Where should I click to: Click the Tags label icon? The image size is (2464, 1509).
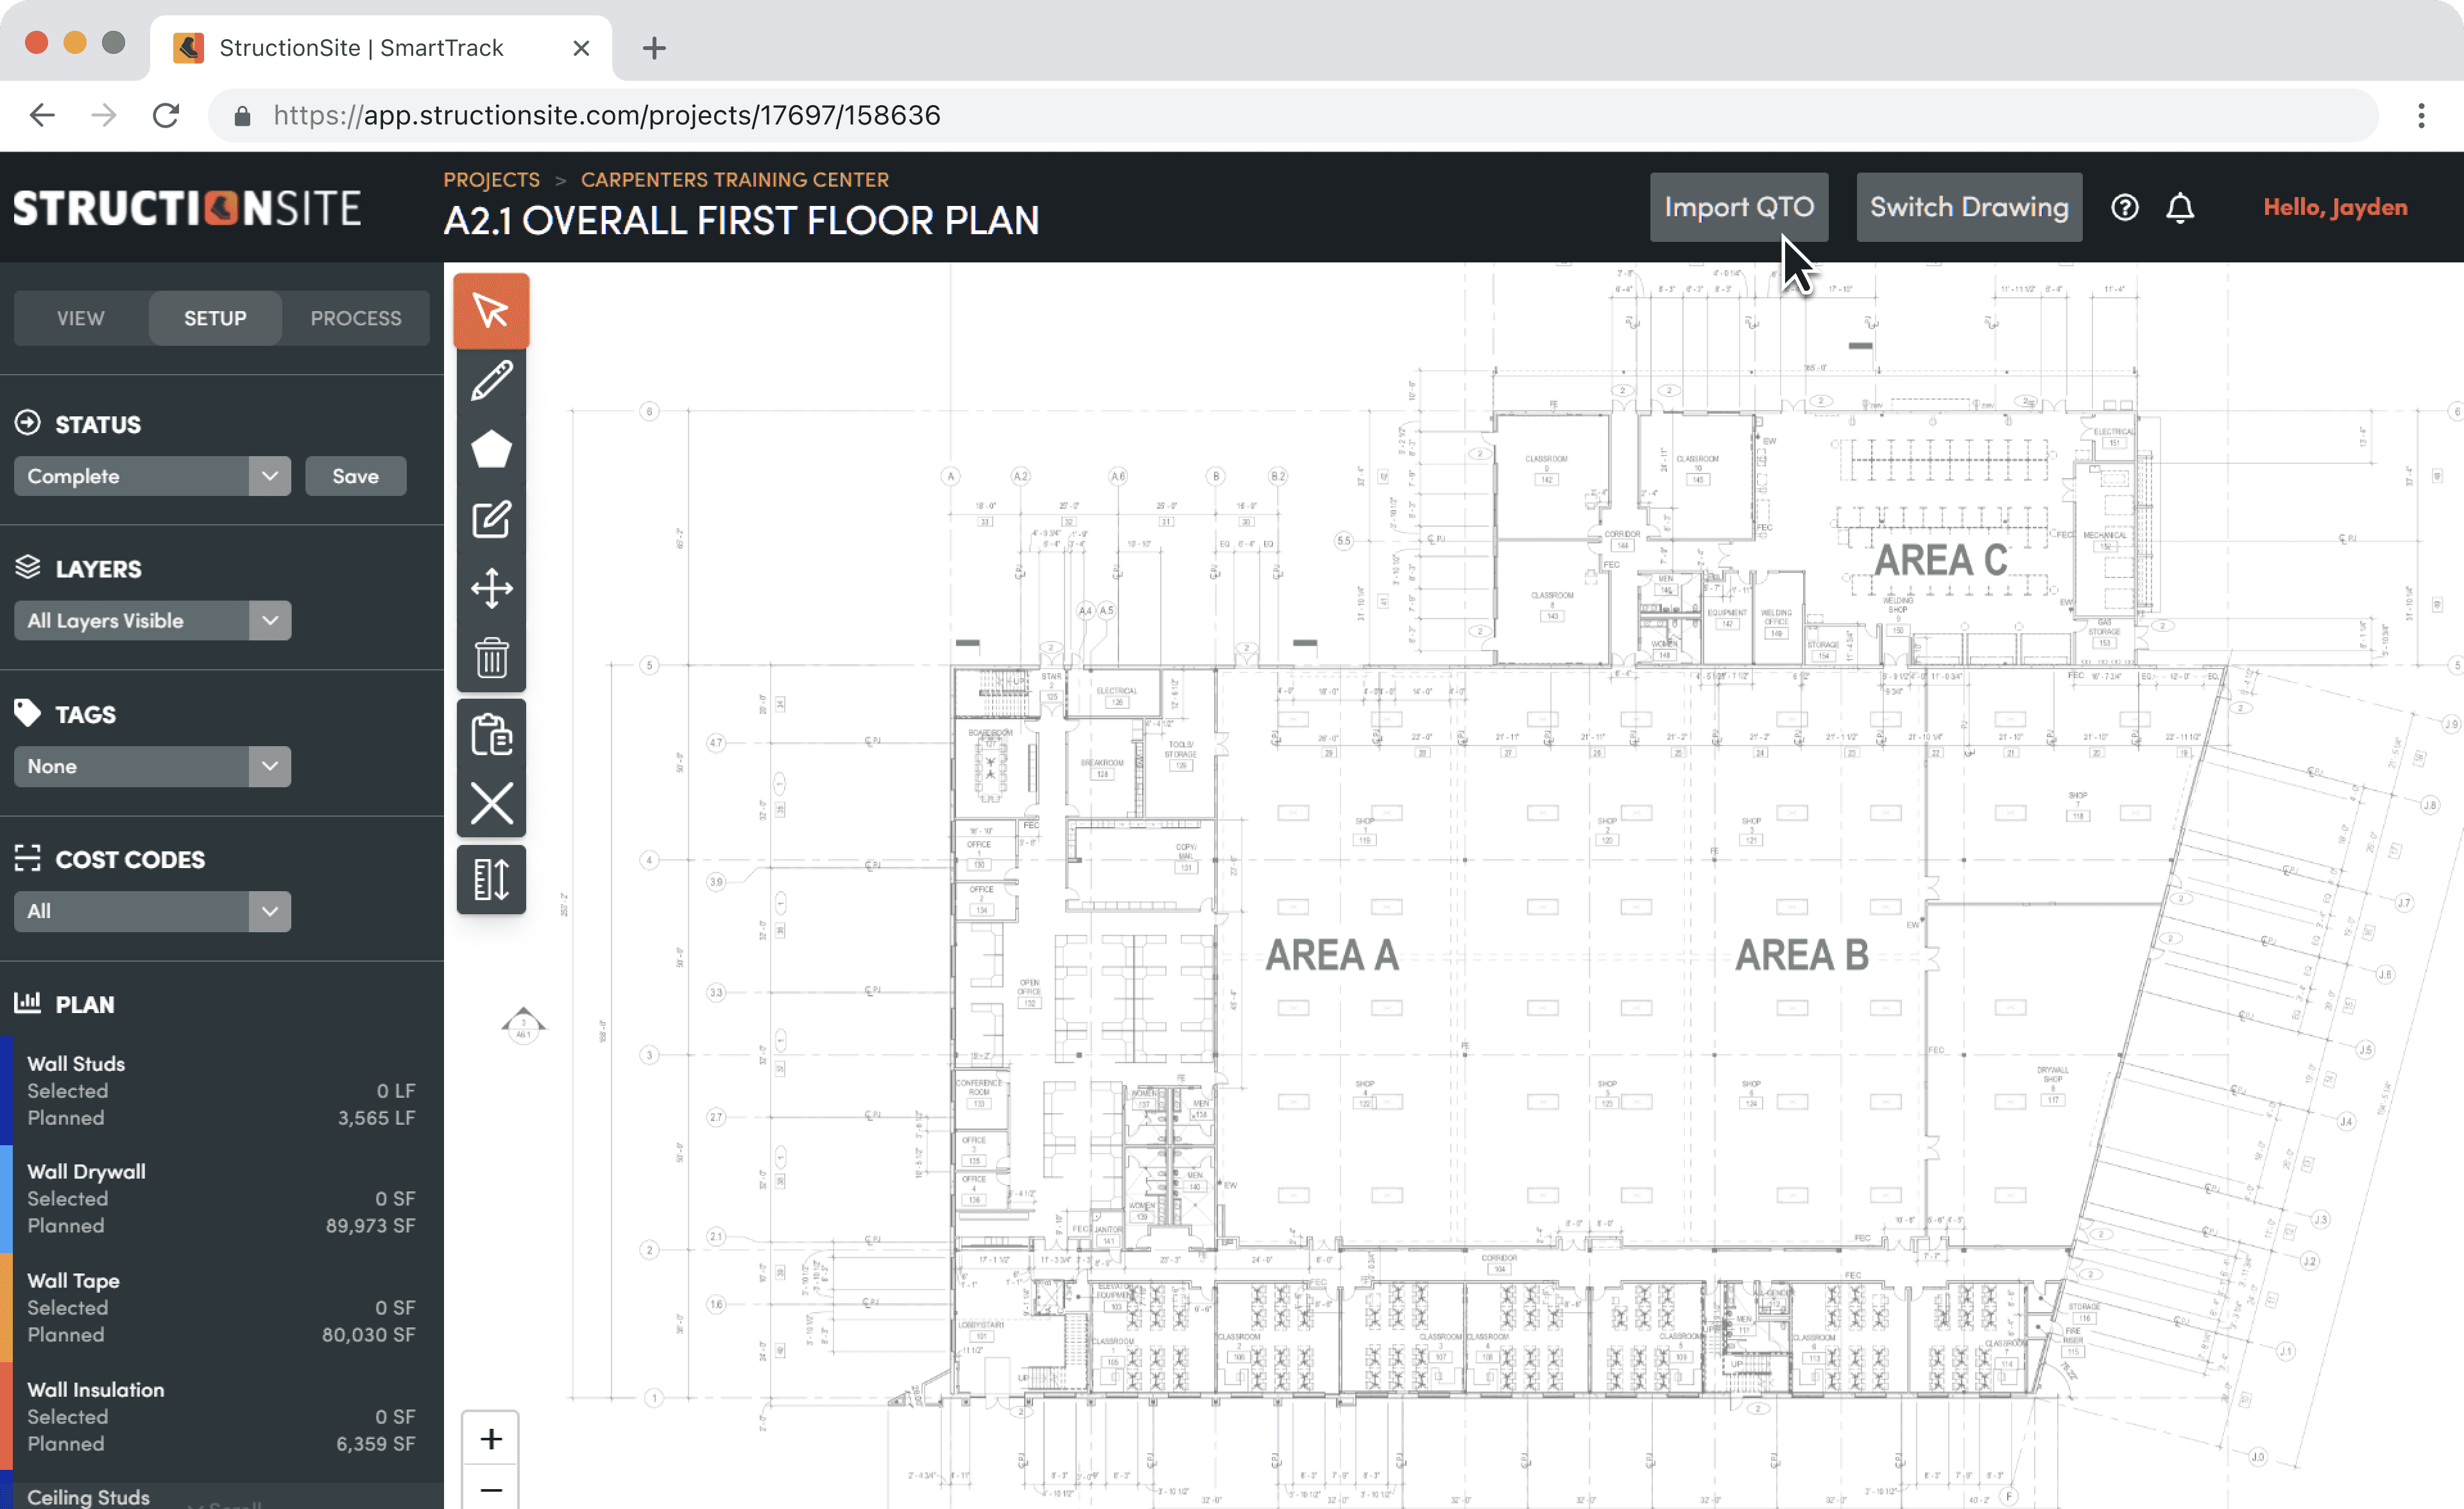pos(28,713)
